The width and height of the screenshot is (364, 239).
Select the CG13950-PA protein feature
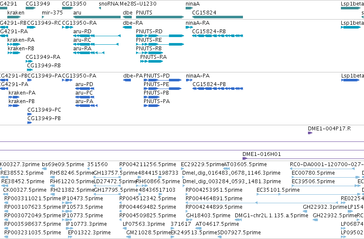[x=67, y=80]
